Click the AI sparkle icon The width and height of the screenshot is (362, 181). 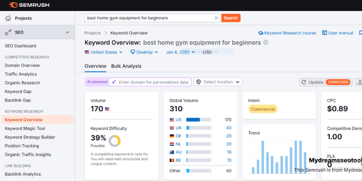click(114, 82)
